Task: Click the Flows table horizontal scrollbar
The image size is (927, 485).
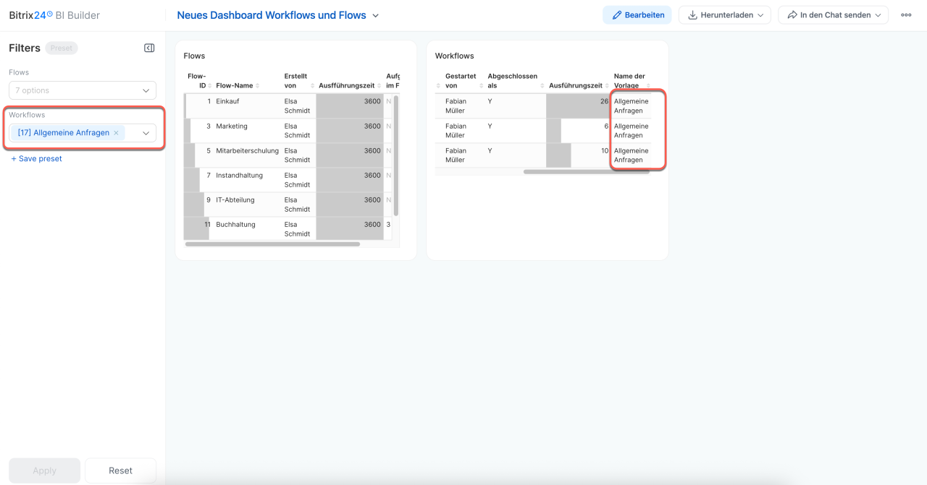Action: coord(272,244)
